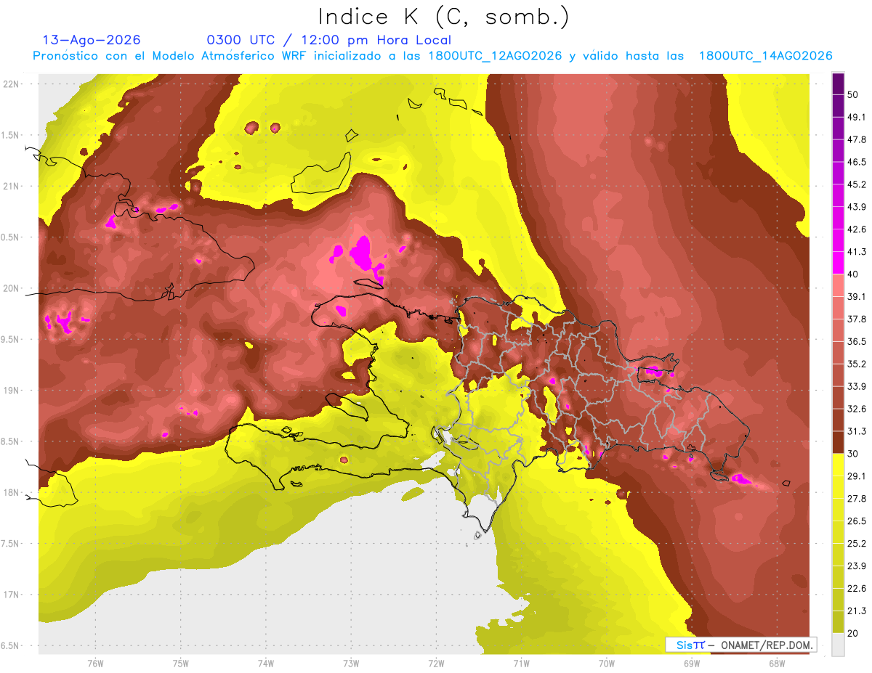Pick the olive-yellow colorbar segment between 20 and 21.3
The height and width of the screenshot is (673, 872).
838,622
